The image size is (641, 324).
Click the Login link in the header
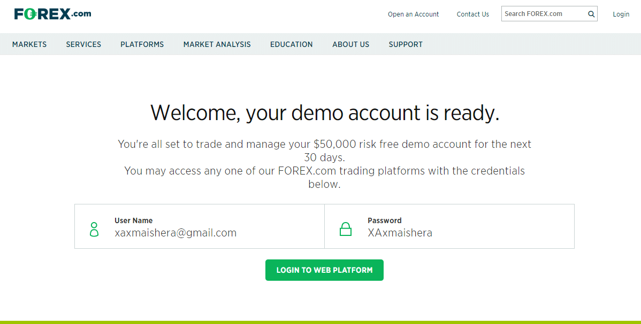(621, 14)
